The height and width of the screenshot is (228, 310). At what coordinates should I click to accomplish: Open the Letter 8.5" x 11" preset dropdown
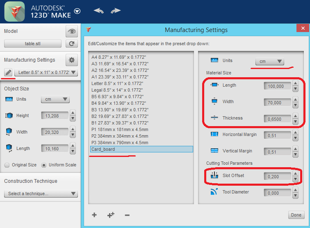click(x=46, y=72)
